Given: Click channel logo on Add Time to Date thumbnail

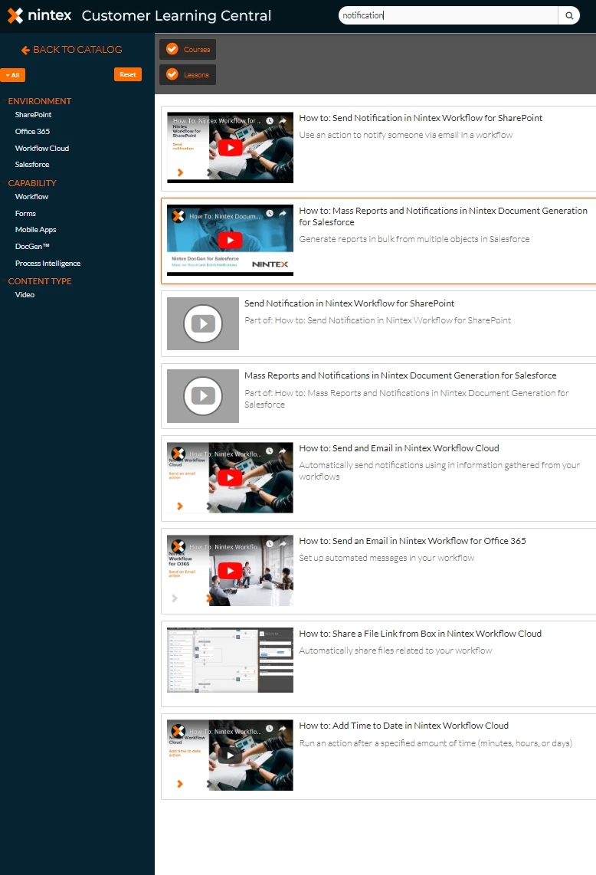Looking at the screenshot, I should [178, 731].
